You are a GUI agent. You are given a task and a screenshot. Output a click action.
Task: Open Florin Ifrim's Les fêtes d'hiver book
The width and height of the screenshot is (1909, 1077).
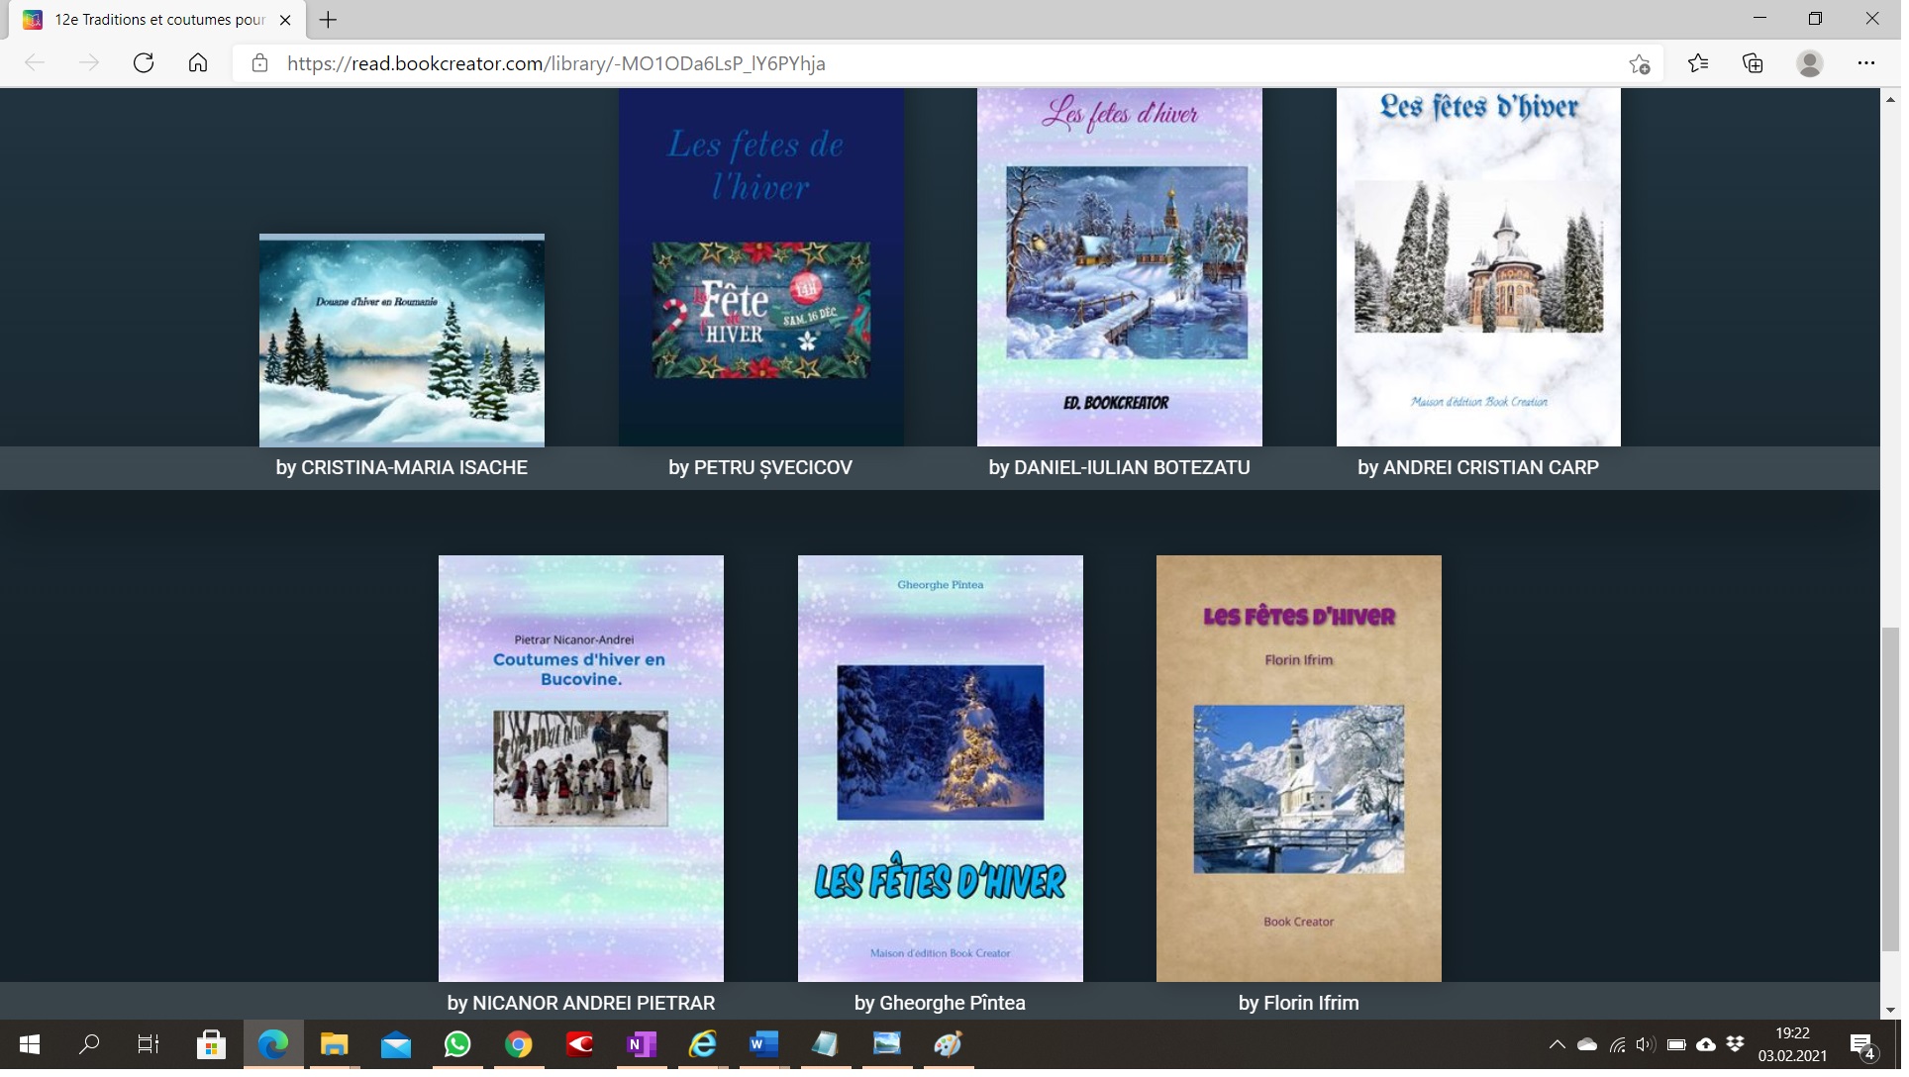[x=1298, y=768]
